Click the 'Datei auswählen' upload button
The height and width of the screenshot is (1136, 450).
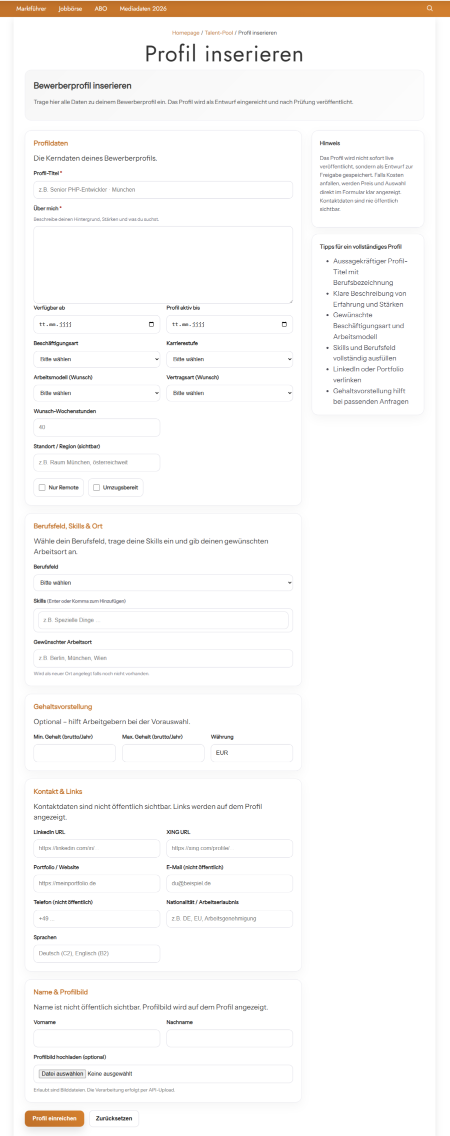[x=62, y=1074]
